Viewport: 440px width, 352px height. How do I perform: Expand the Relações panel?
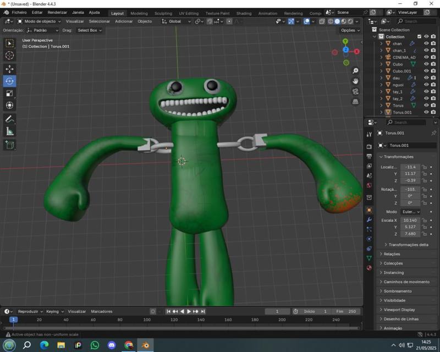392,254
